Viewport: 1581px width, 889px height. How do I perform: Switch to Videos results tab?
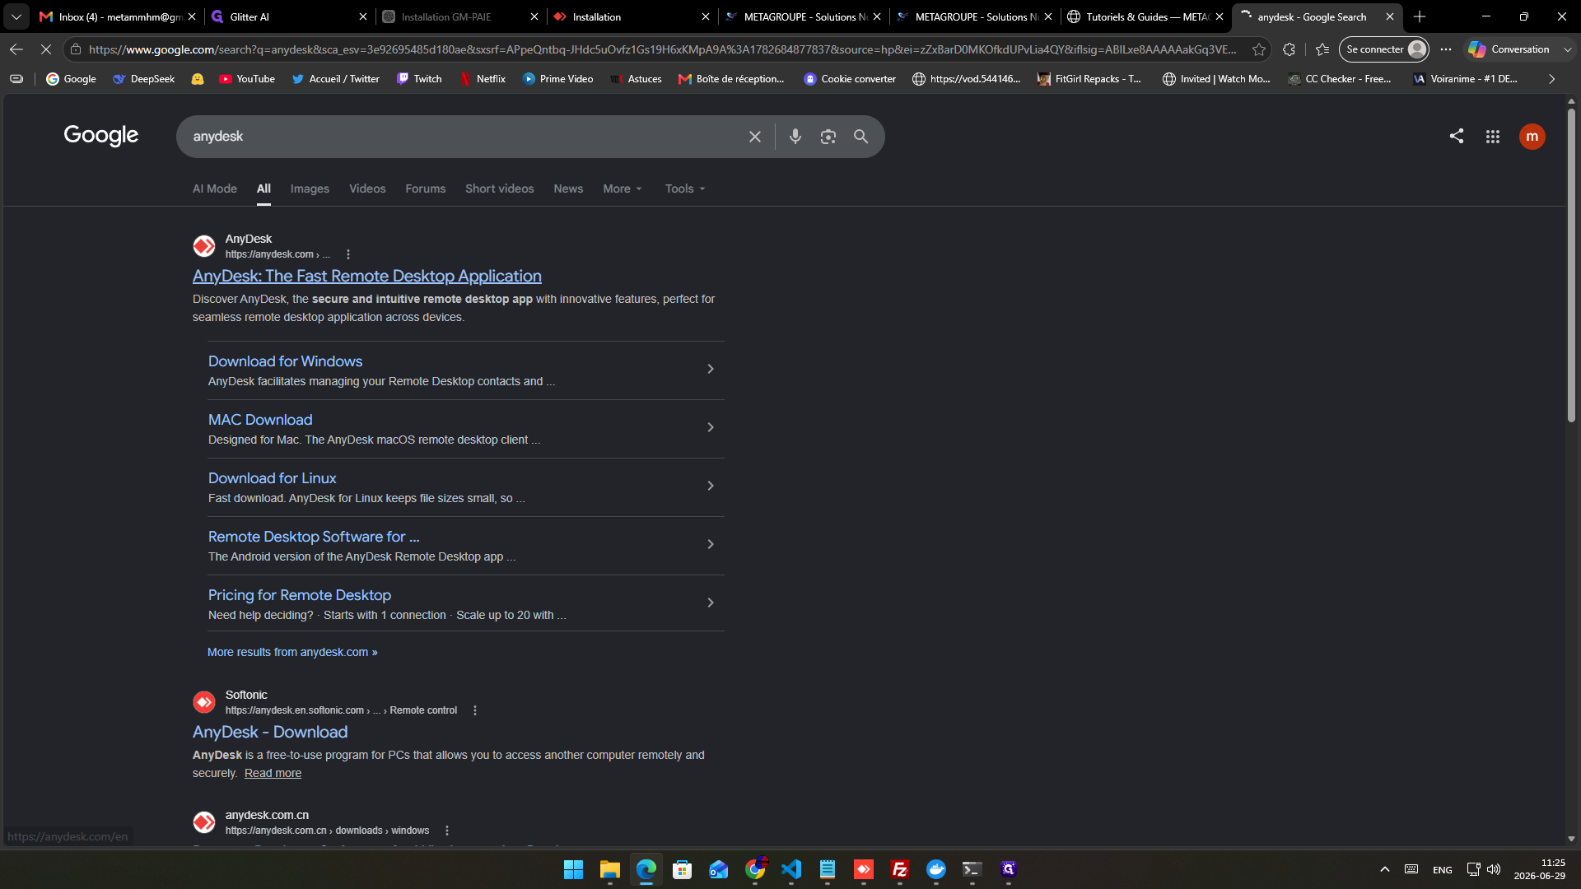coord(367,189)
